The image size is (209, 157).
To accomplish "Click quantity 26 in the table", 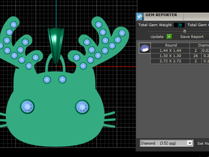I will tap(196, 56).
